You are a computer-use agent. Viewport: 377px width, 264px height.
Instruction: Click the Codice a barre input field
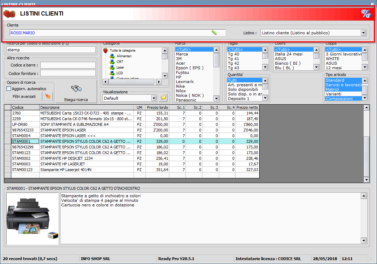68,65
